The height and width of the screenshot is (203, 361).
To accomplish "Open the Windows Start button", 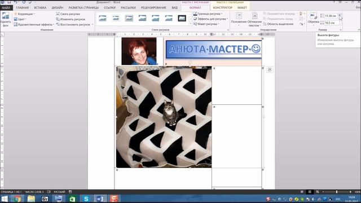I will 5,198.
